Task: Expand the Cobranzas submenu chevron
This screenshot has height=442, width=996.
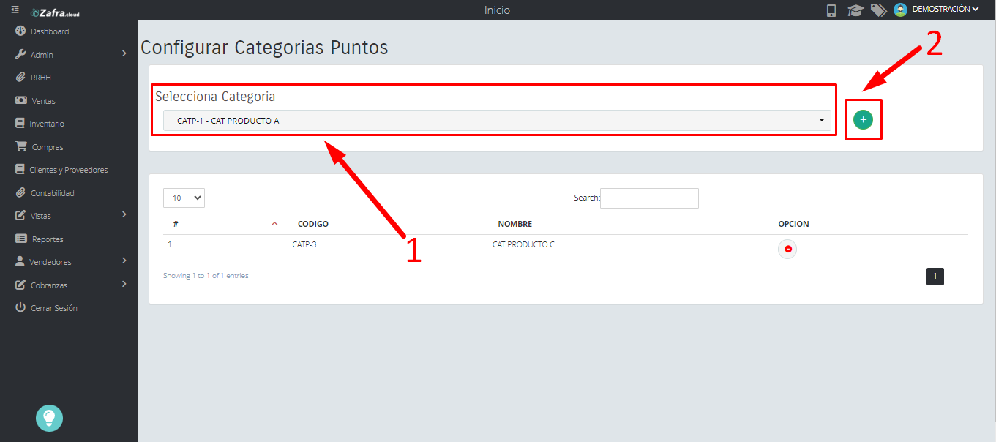Action: pyautogui.click(x=124, y=284)
